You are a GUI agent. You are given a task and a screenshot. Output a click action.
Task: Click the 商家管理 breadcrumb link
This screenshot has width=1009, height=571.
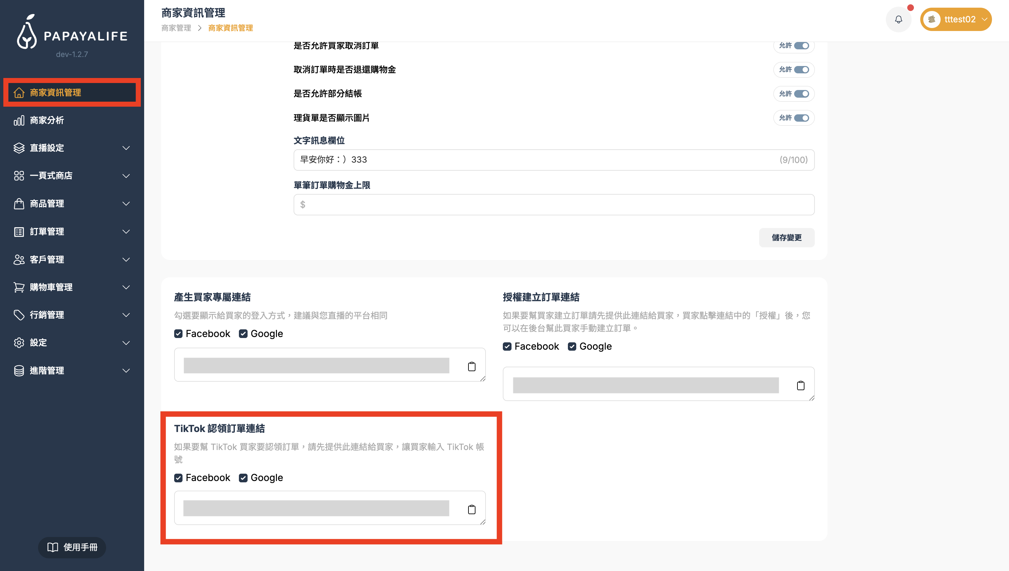click(176, 28)
